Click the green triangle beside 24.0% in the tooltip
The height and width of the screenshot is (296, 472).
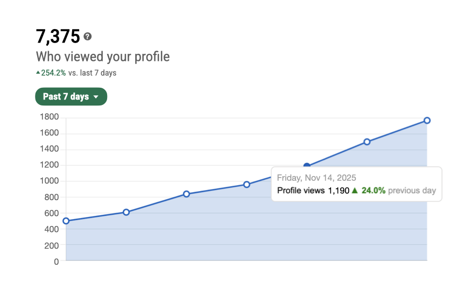coord(355,191)
